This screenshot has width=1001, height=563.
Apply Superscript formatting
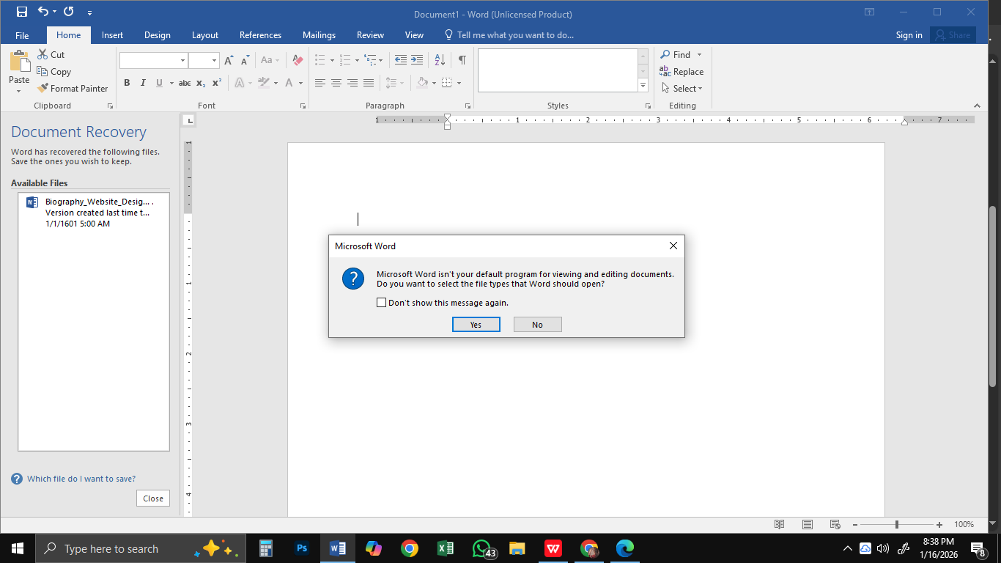pyautogui.click(x=217, y=83)
